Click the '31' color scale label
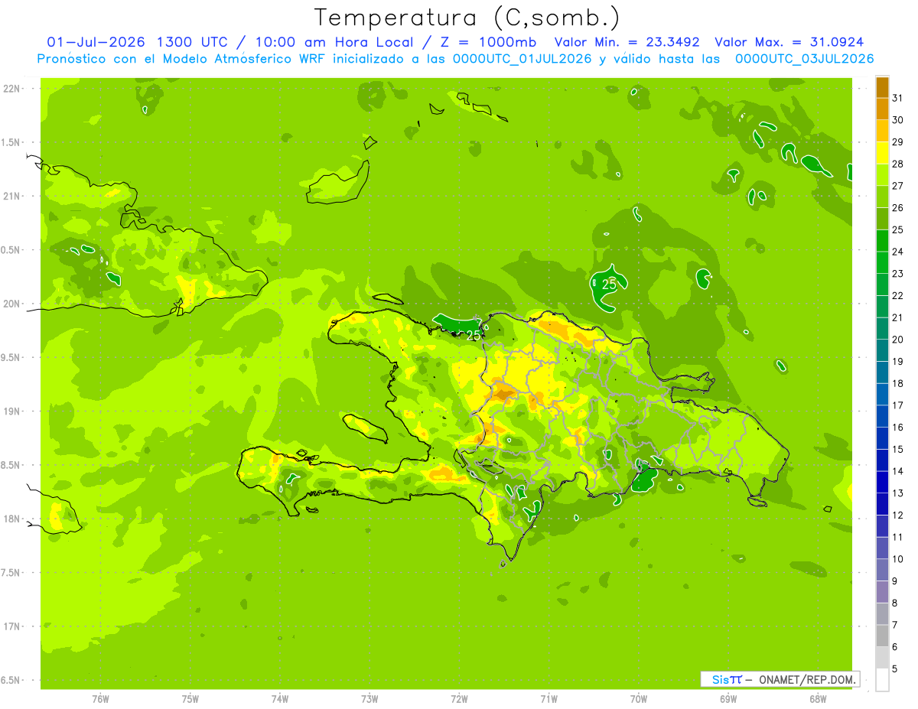The width and height of the screenshot is (918, 709). coord(898,98)
